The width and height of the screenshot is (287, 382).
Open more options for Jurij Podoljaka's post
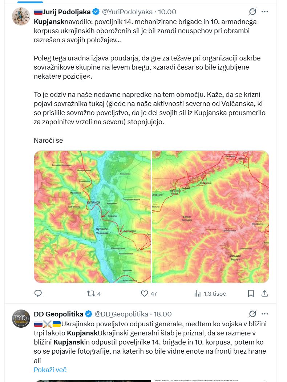(x=265, y=12)
